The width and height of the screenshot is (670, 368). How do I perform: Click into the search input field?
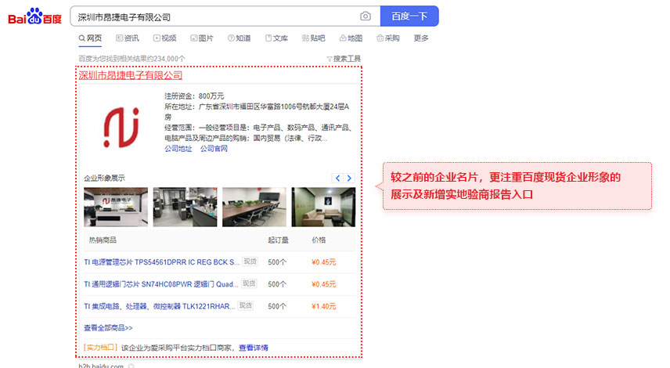coord(211,16)
